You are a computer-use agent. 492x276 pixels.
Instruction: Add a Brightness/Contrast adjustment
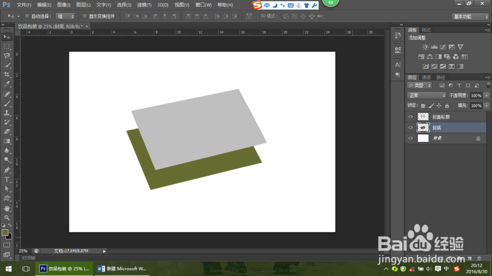425,47
